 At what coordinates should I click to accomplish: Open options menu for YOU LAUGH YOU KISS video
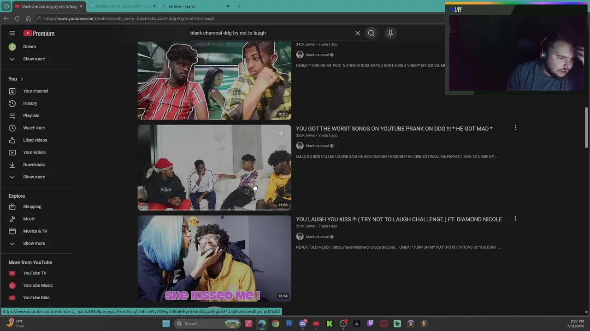[x=515, y=219]
